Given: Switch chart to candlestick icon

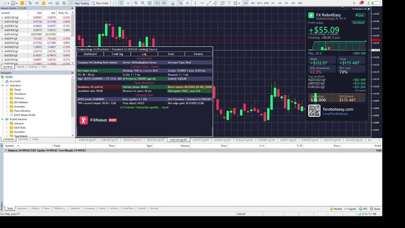Looking at the screenshot, I should point(121,3).
